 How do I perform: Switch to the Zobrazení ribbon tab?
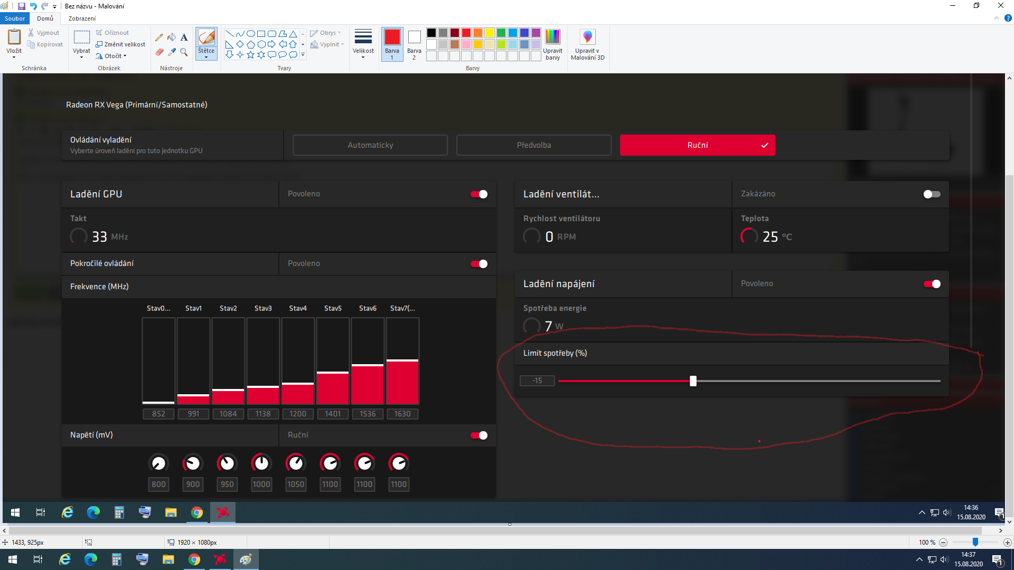point(82,18)
